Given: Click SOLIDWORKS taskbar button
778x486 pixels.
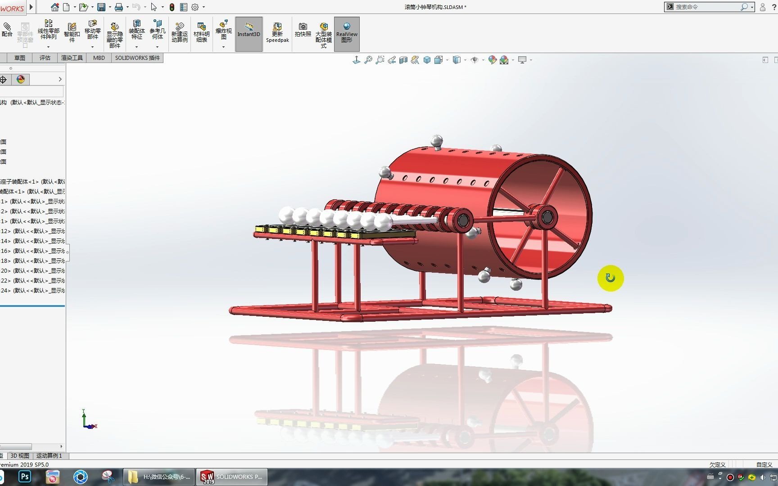Looking at the screenshot, I should pyautogui.click(x=232, y=477).
